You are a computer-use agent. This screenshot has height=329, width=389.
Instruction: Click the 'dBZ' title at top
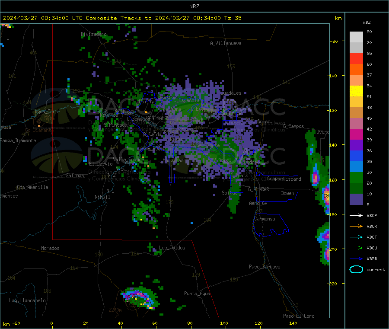[194, 6]
